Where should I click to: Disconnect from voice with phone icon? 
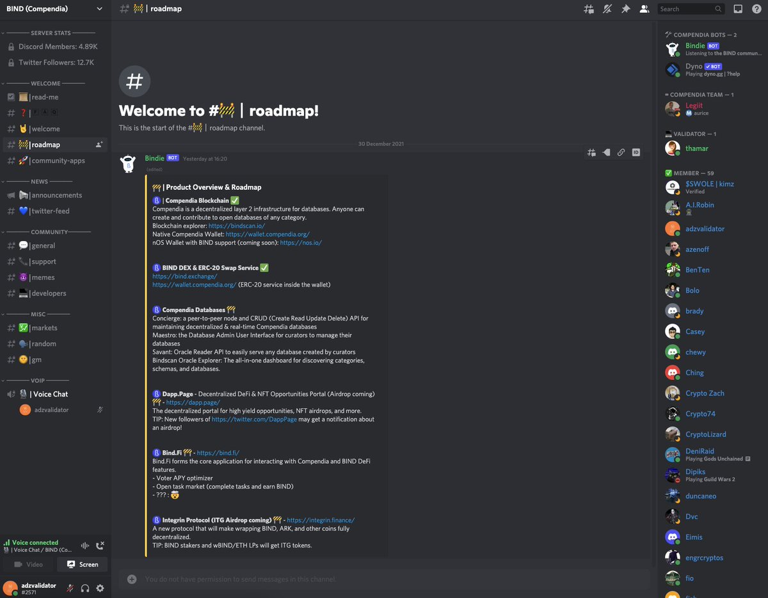click(100, 546)
